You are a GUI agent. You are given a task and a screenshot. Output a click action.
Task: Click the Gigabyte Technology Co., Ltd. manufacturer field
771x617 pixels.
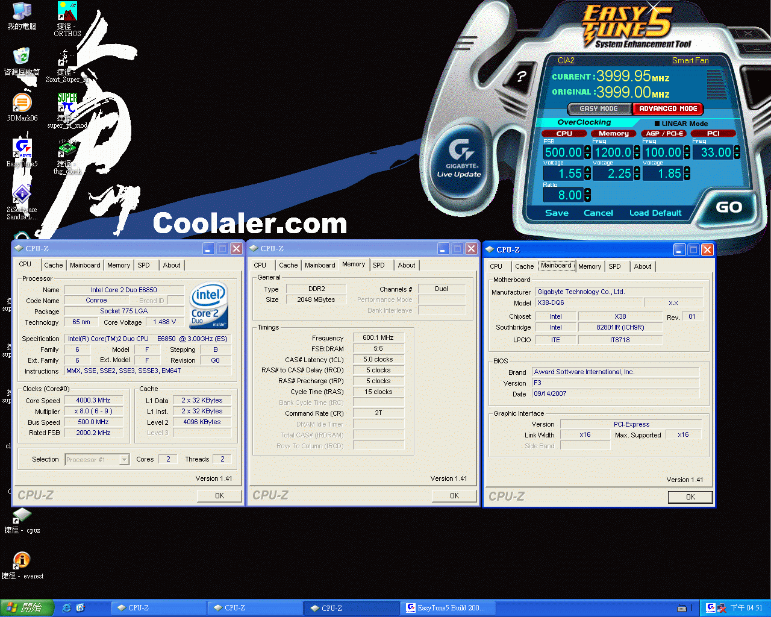click(619, 292)
